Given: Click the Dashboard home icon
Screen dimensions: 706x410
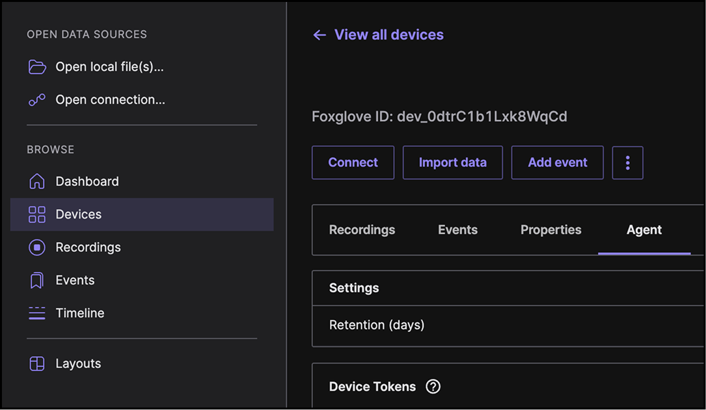Looking at the screenshot, I should [37, 182].
